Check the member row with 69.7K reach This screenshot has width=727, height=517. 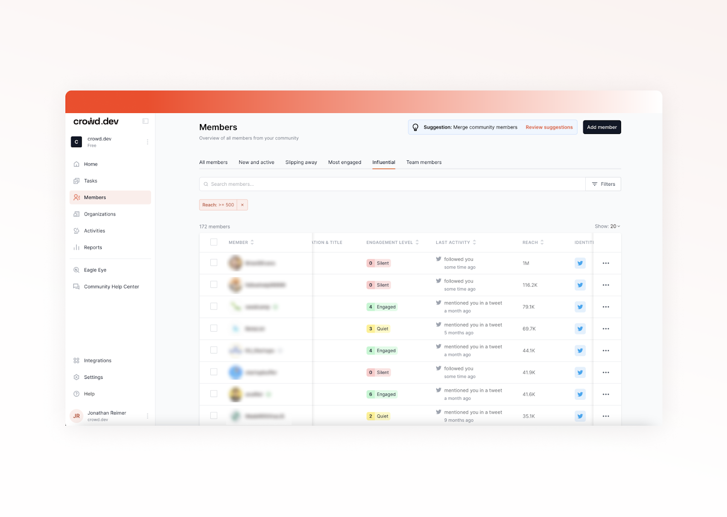(214, 328)
